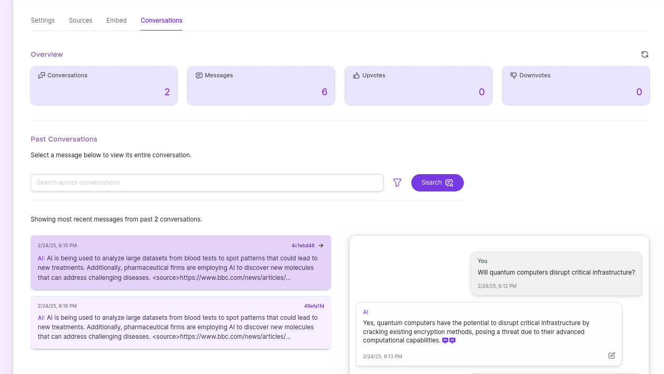Click the Past Conversations heading
Screen dimensions: 664x374
(x=64, y=139)
